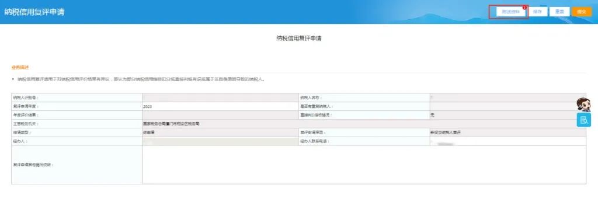The height and width of the screenshot is (213, 598).
Task: Click the 经办人联系电话 label
Action: (315, 141)
